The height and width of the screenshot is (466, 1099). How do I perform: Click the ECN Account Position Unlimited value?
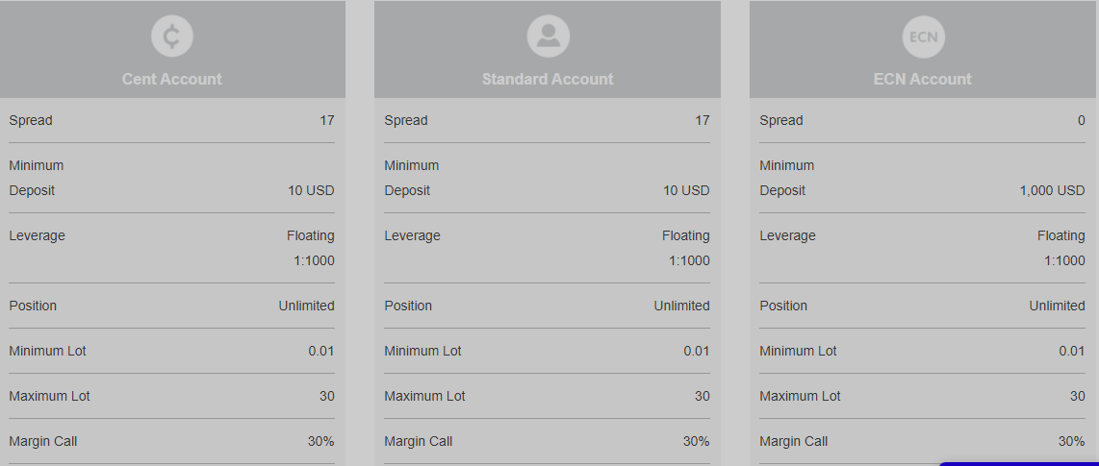1057,306
